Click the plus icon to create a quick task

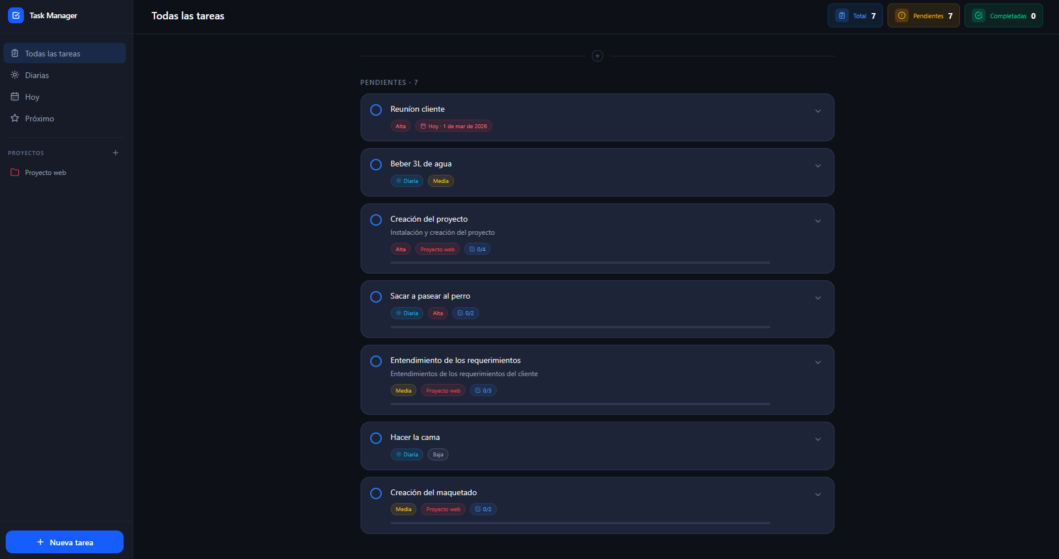[x=597, y=56]
